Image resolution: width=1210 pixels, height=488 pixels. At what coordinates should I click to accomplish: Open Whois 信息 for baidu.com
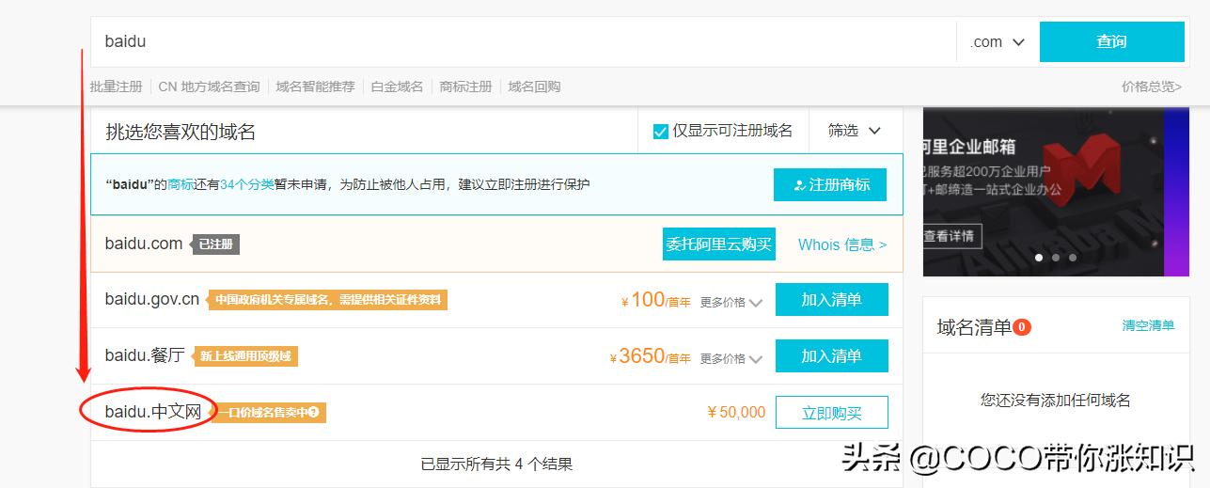(842, 244)
